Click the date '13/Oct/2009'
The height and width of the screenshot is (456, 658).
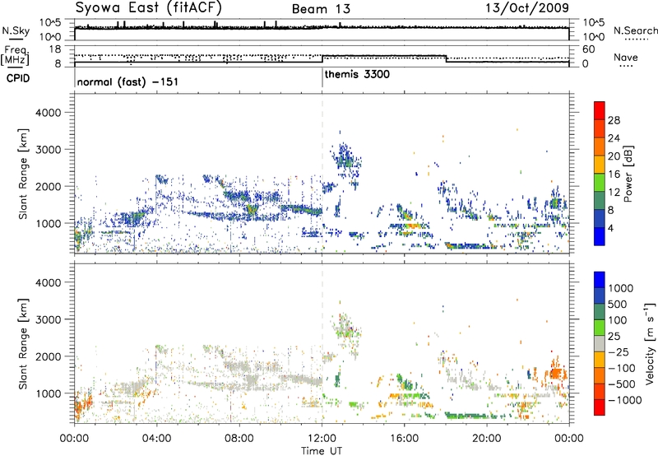click(527, 7)
